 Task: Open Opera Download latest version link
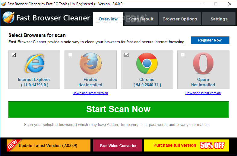pyautogui.click(x=203, y=93)
